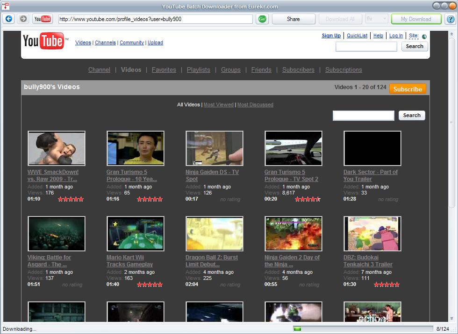Click the app icon in title bar

point(6,6)
